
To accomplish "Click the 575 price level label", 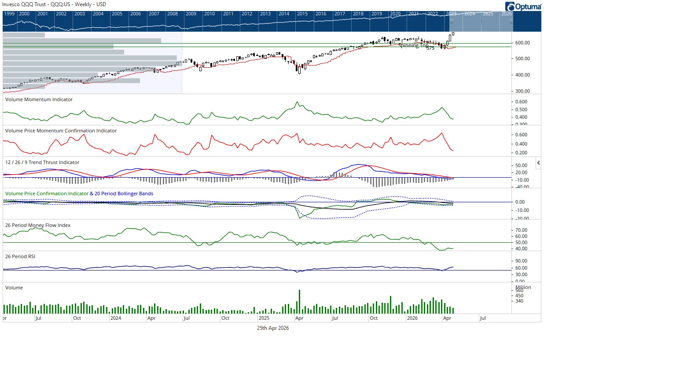I will point(430,48).
